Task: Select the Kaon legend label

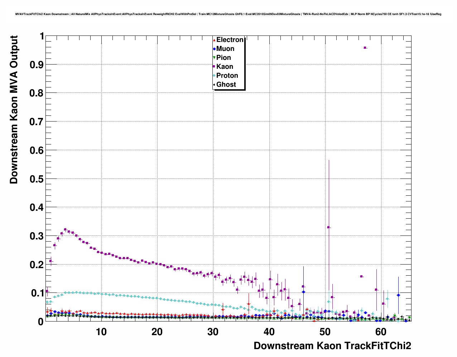Action: pyautogui.click(x=225, y=67)
